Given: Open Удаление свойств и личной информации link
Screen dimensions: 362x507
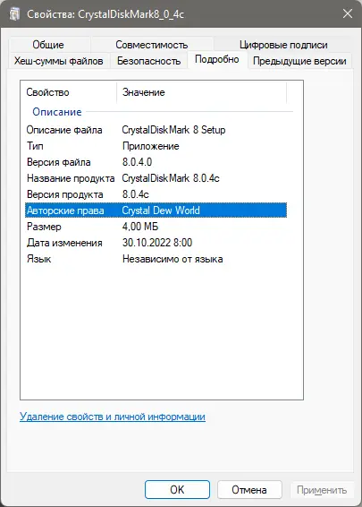Looking at the screenshot, I should [113, 417].
